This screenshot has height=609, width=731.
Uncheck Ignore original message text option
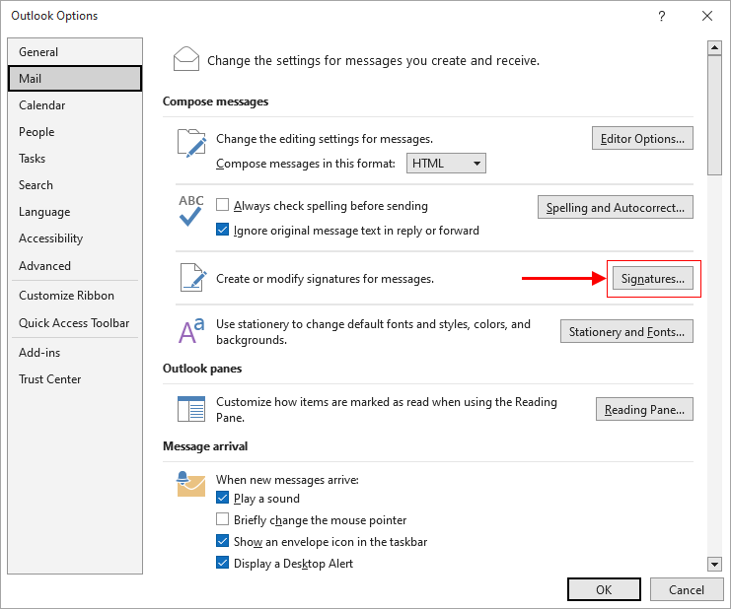pyautogui.click(x=223, y=231)
